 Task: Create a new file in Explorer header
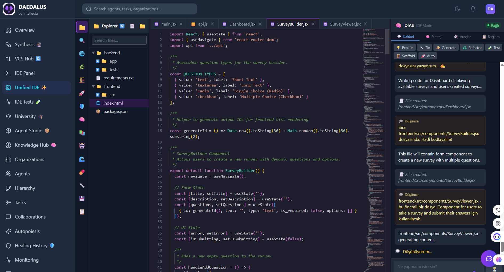[132, 26]
